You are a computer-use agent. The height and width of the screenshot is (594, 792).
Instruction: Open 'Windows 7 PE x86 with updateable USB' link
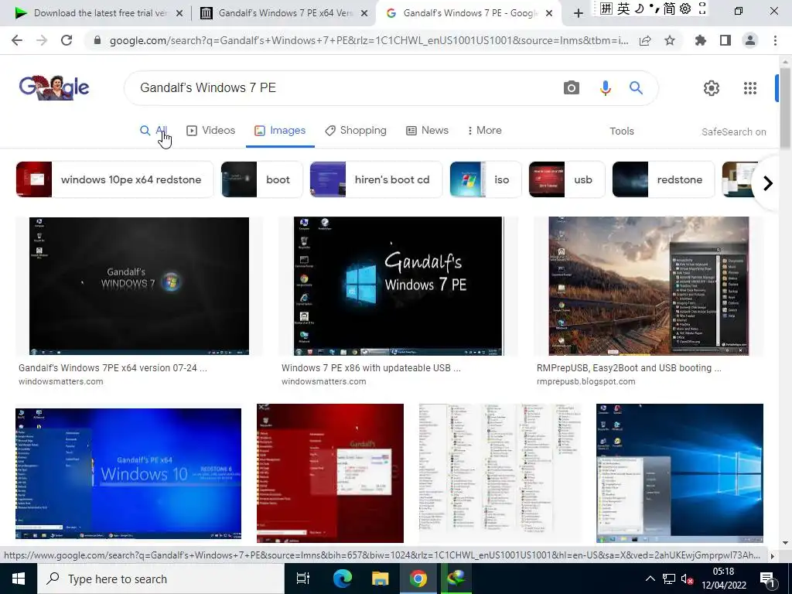click(x=371, y=367)
